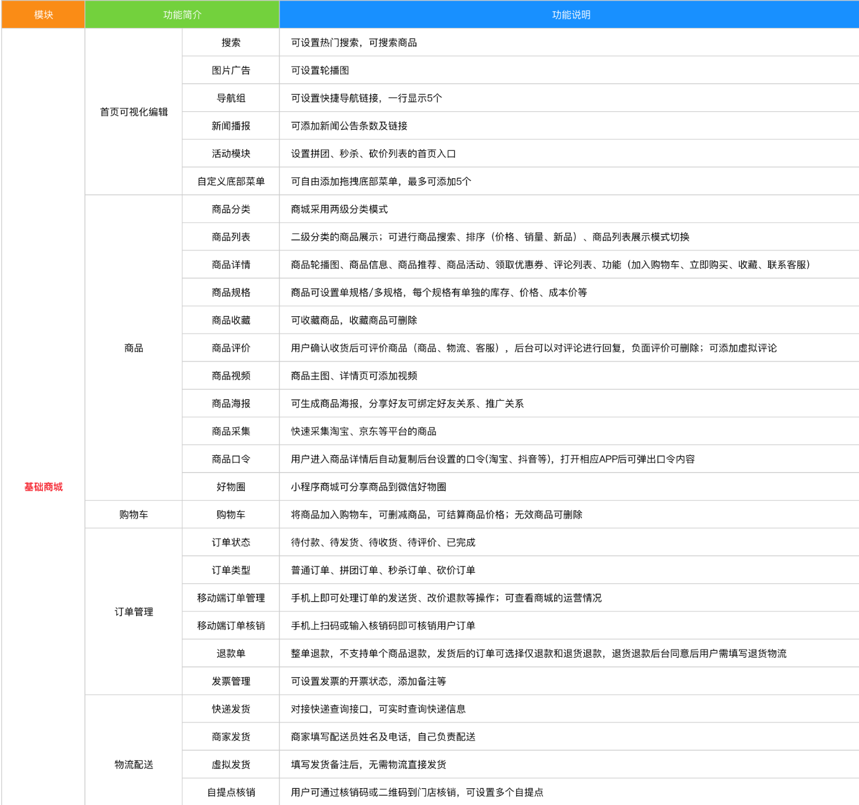Image resolution: width=859 pixels, height=805 pixels.
Task: Click the 商品视频 feature cell
Action: [231, 376]
